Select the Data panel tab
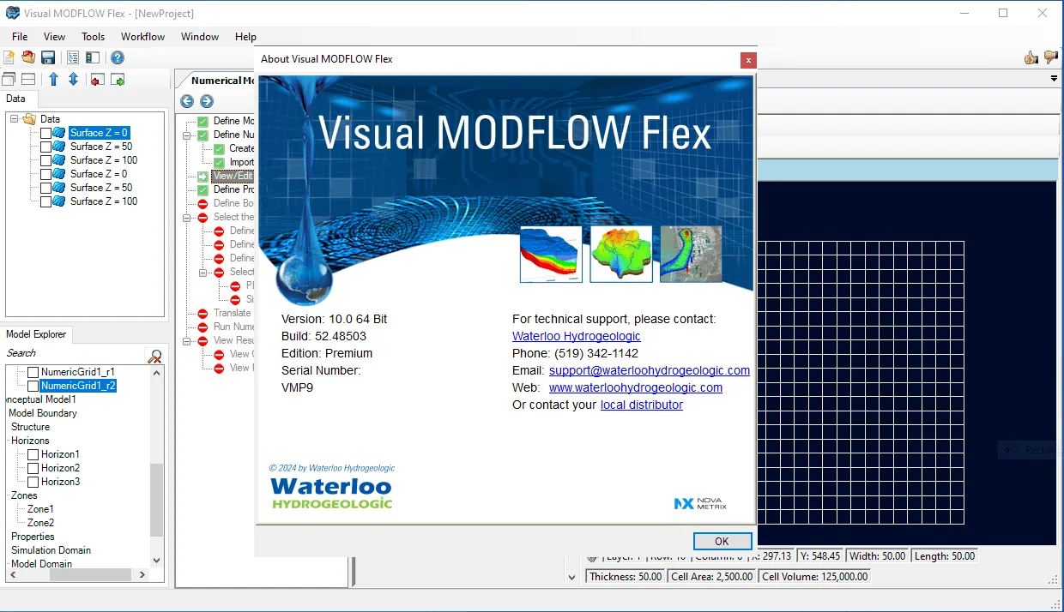This screenshot has height=612, width=1064. 15,99
